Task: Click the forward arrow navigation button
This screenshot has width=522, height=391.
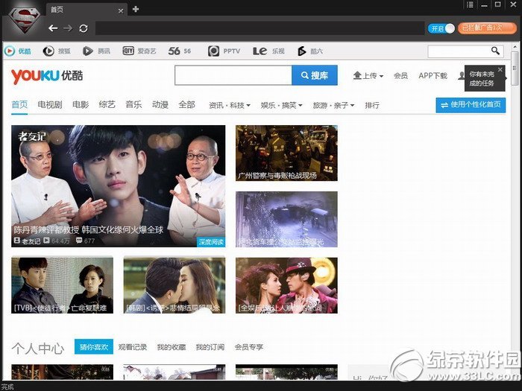Action: pos(68,28)
